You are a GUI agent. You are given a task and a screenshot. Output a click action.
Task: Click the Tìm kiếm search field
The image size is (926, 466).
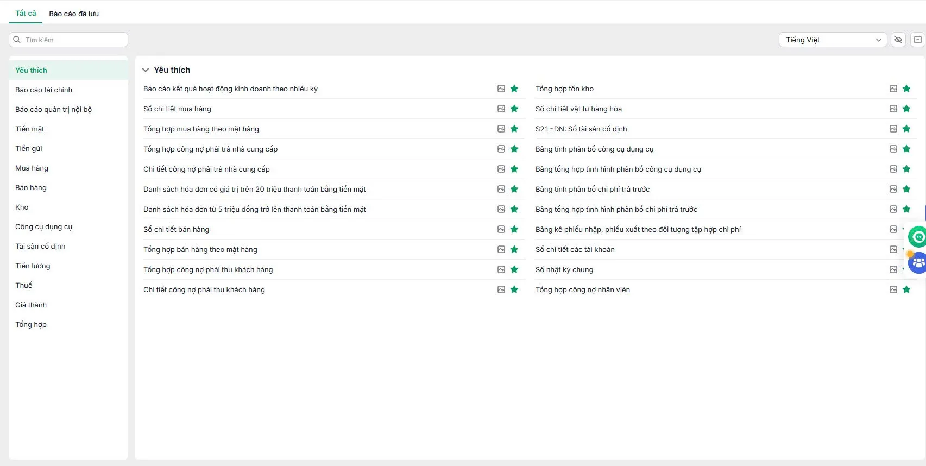(68, 40)
